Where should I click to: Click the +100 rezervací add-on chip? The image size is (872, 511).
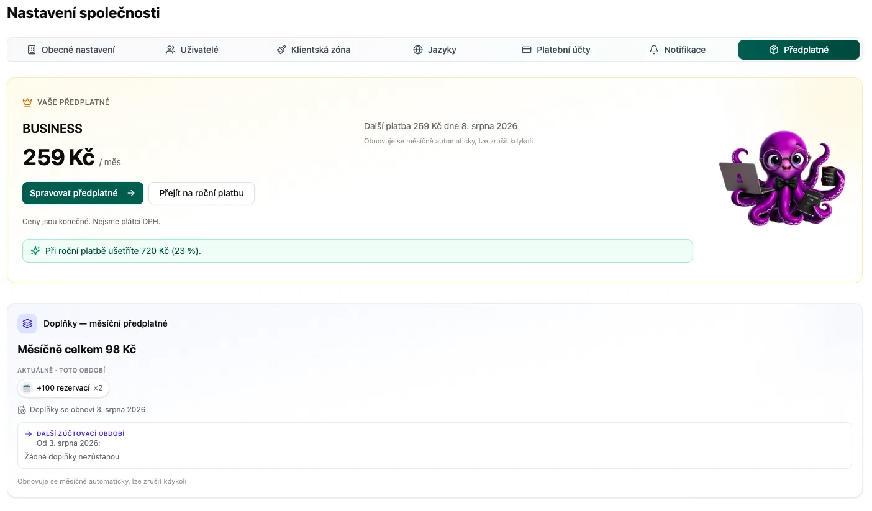coord(63,388)
